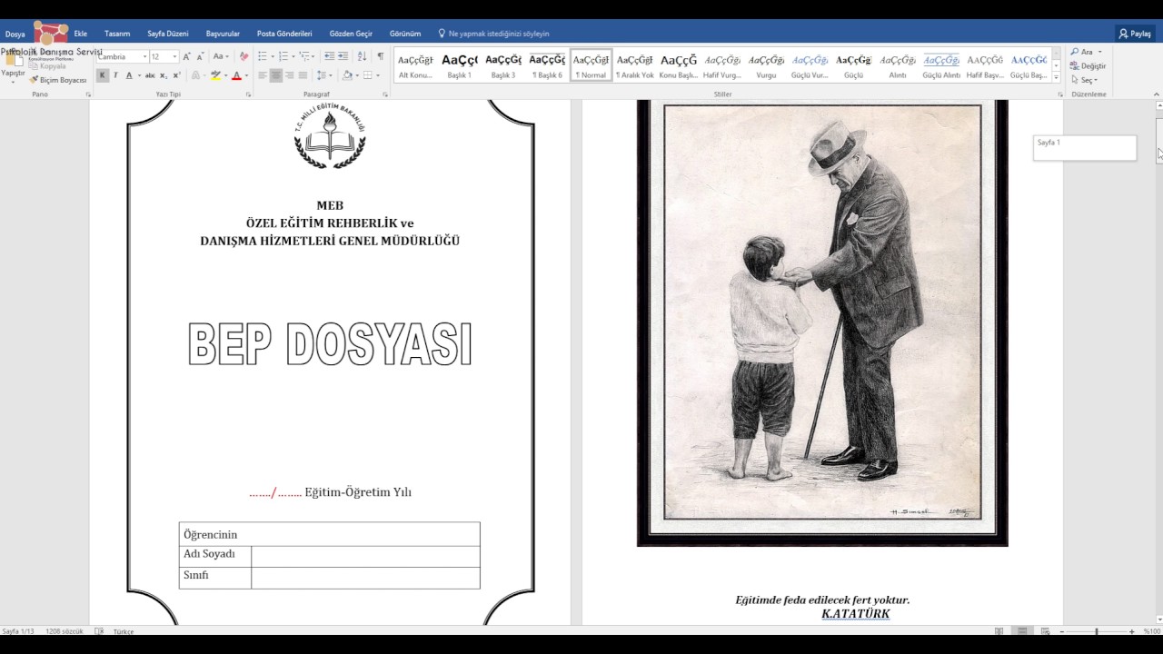Apply the Normal style
Viewport: 1163px width, 654px height.
(591, 65)
